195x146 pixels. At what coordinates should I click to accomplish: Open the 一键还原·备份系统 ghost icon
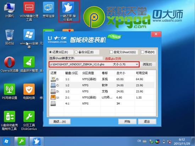coord(68,11)
